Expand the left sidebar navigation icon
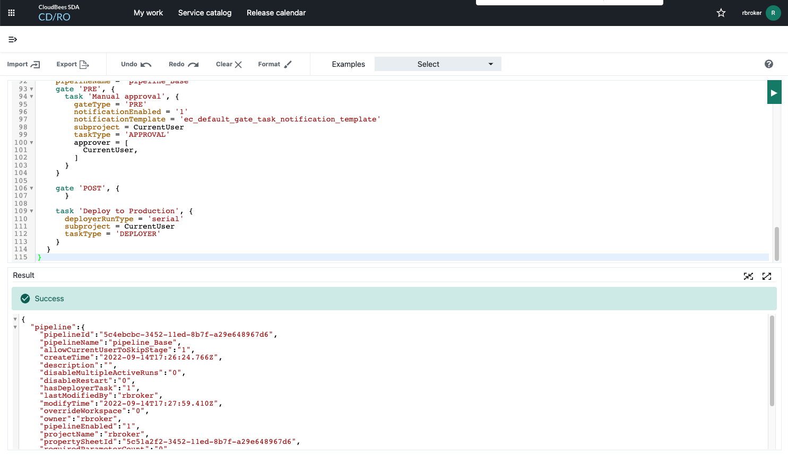This screenshot has width=788, height=455. (x=12, y=39)
